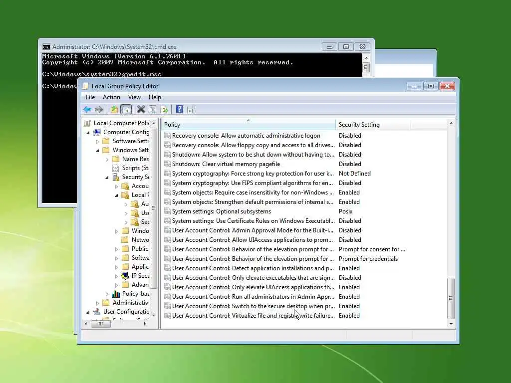Click the Posix security setting value
Screen dimensions: 511x383
tap(345, 211)
